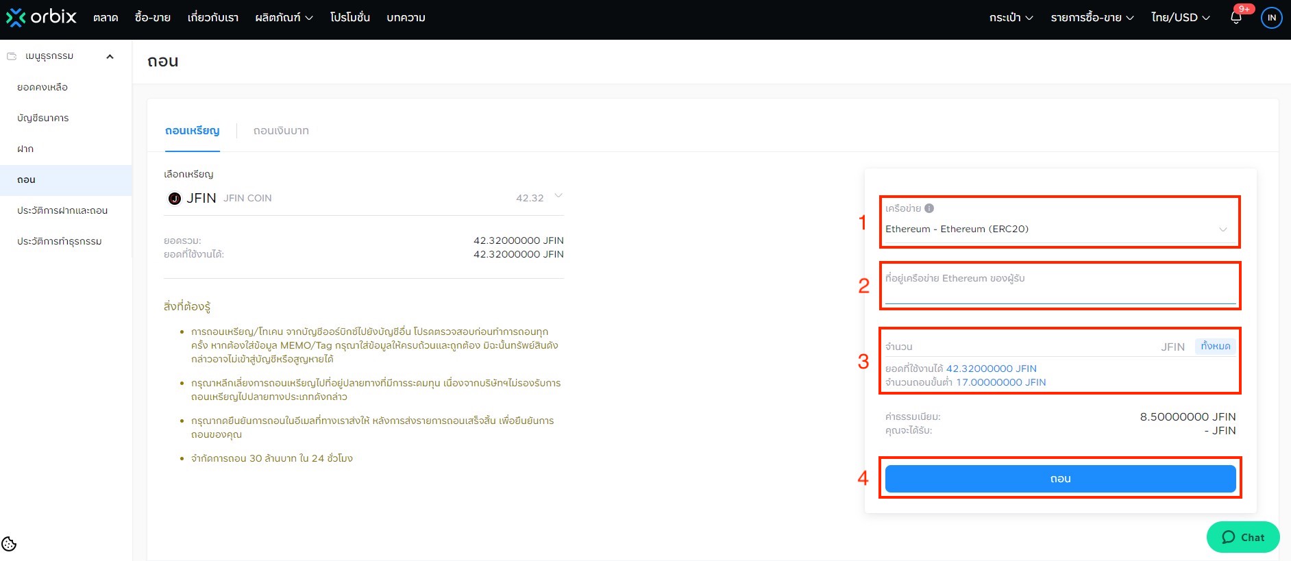Screen dimensions: 1291x561
Task: Open the Chat support widget
Action: click(x=1242, y=537)
